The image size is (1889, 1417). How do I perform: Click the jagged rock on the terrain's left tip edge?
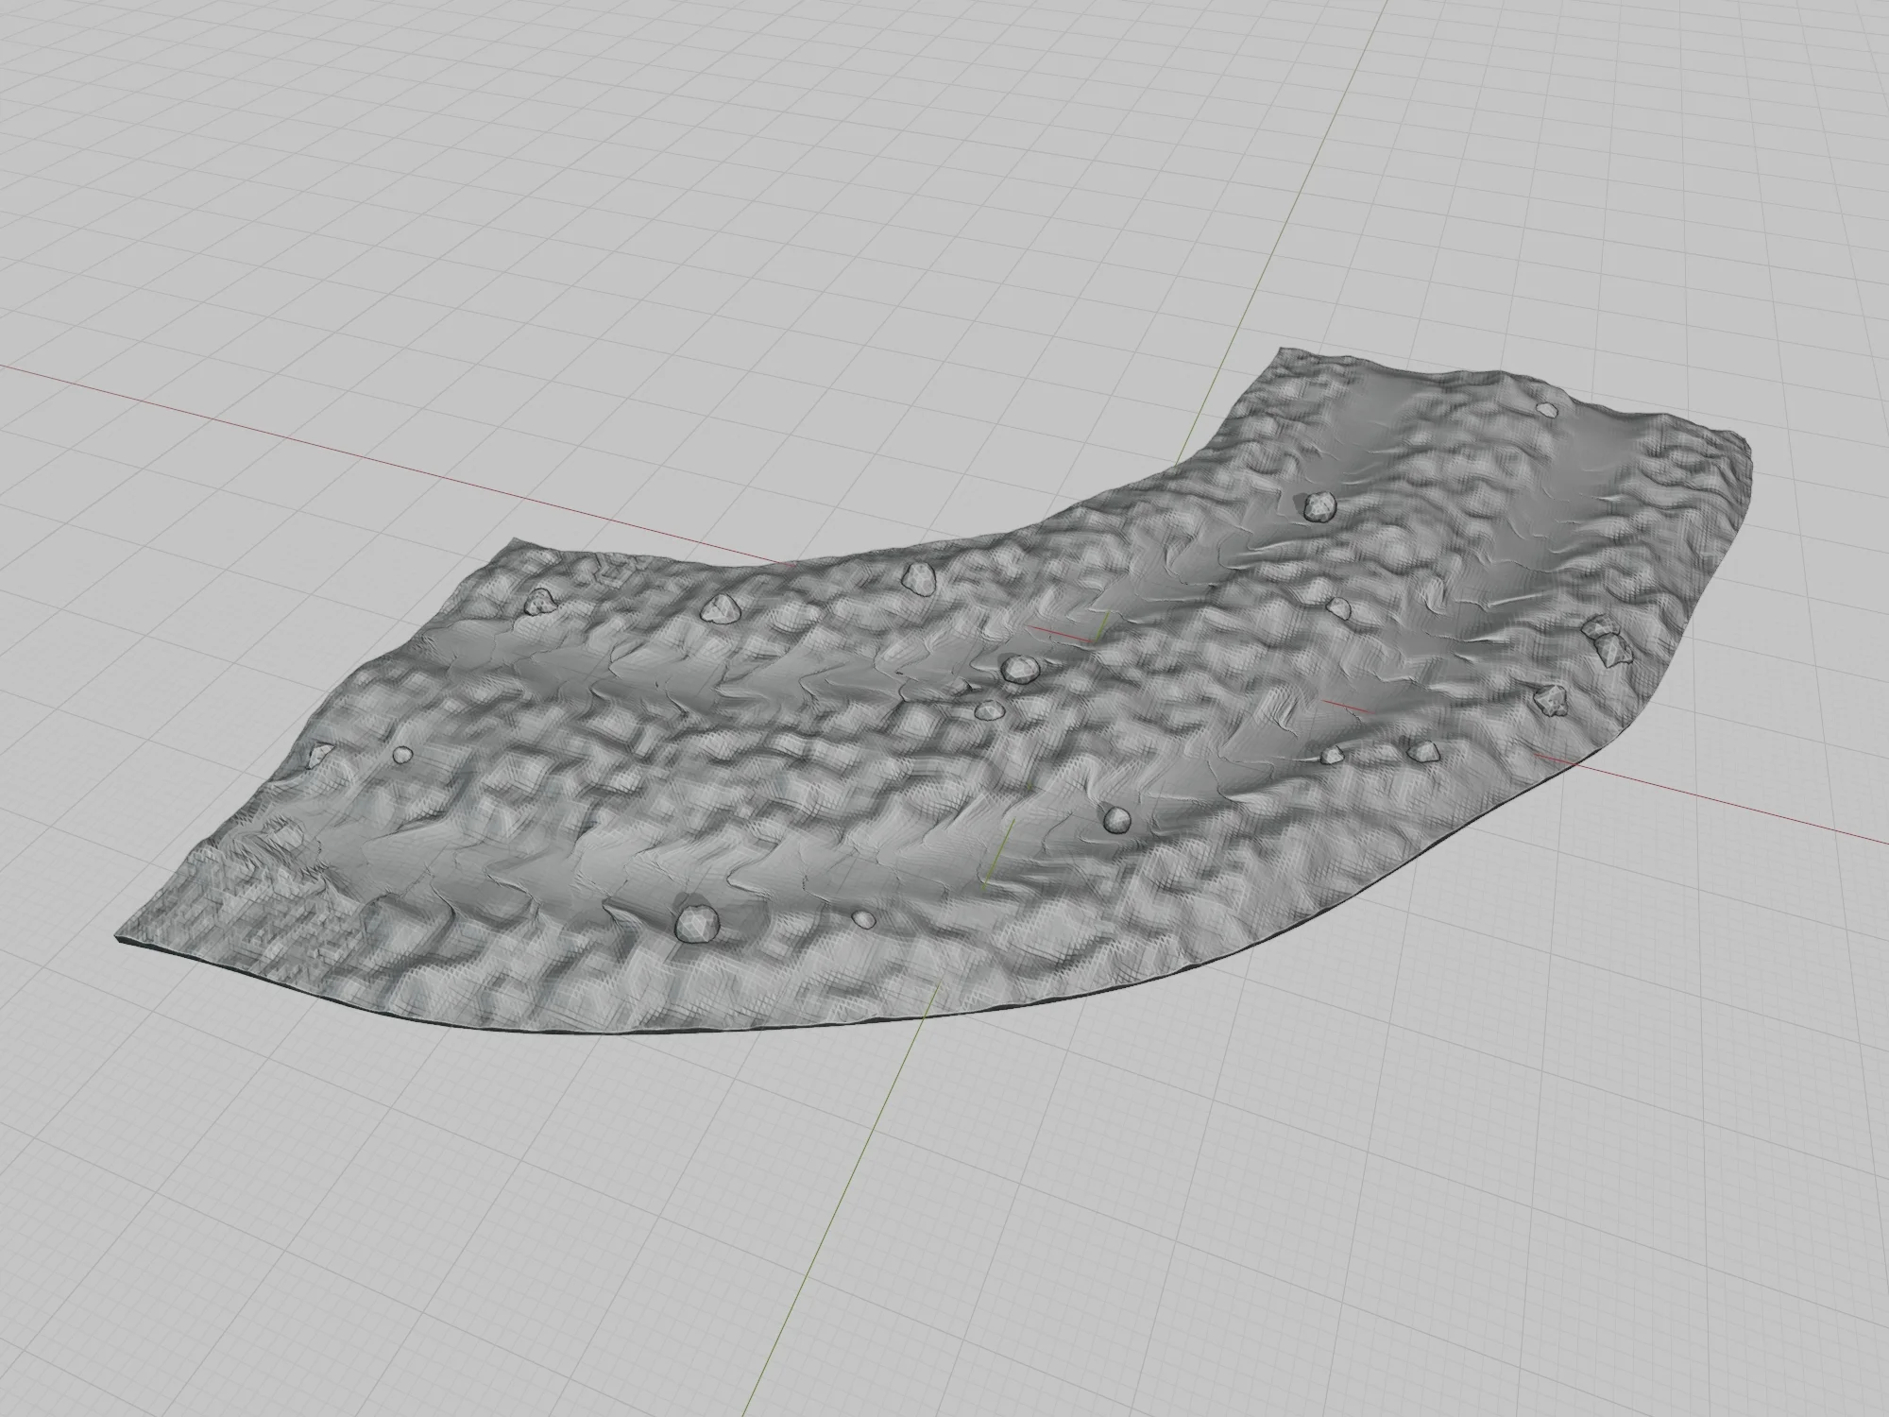[319, 754]
